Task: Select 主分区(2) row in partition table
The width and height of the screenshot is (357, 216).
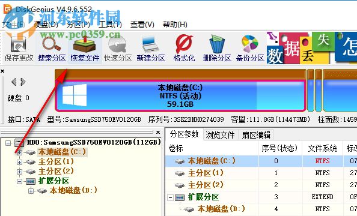Action: click(261, 185)
